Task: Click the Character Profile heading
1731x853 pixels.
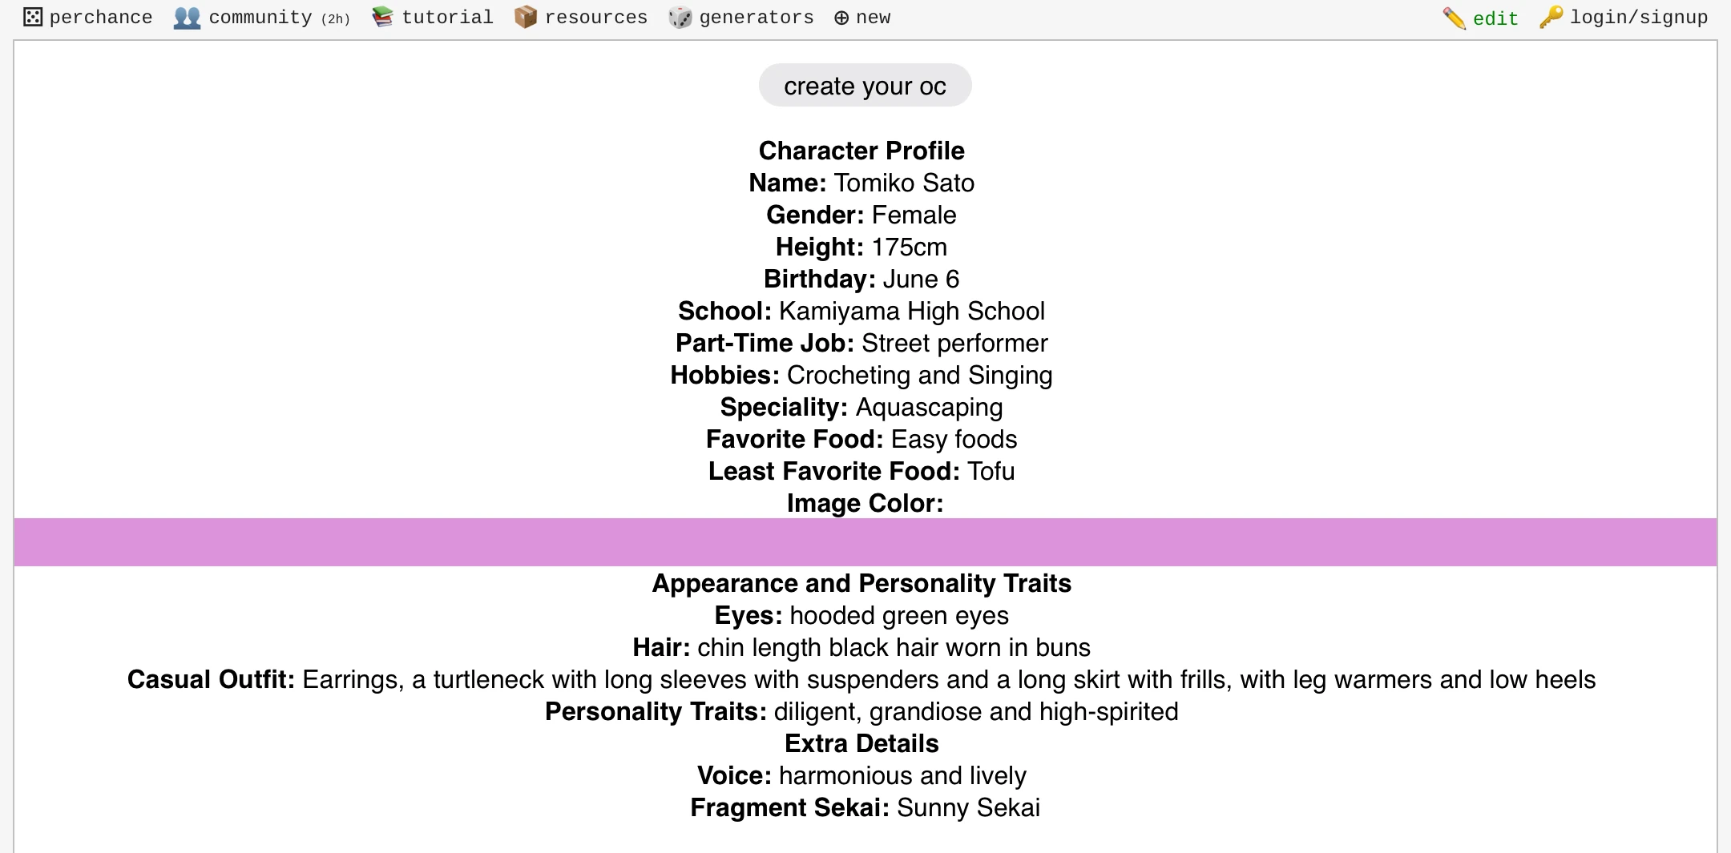Action: [x=861, y=150]
